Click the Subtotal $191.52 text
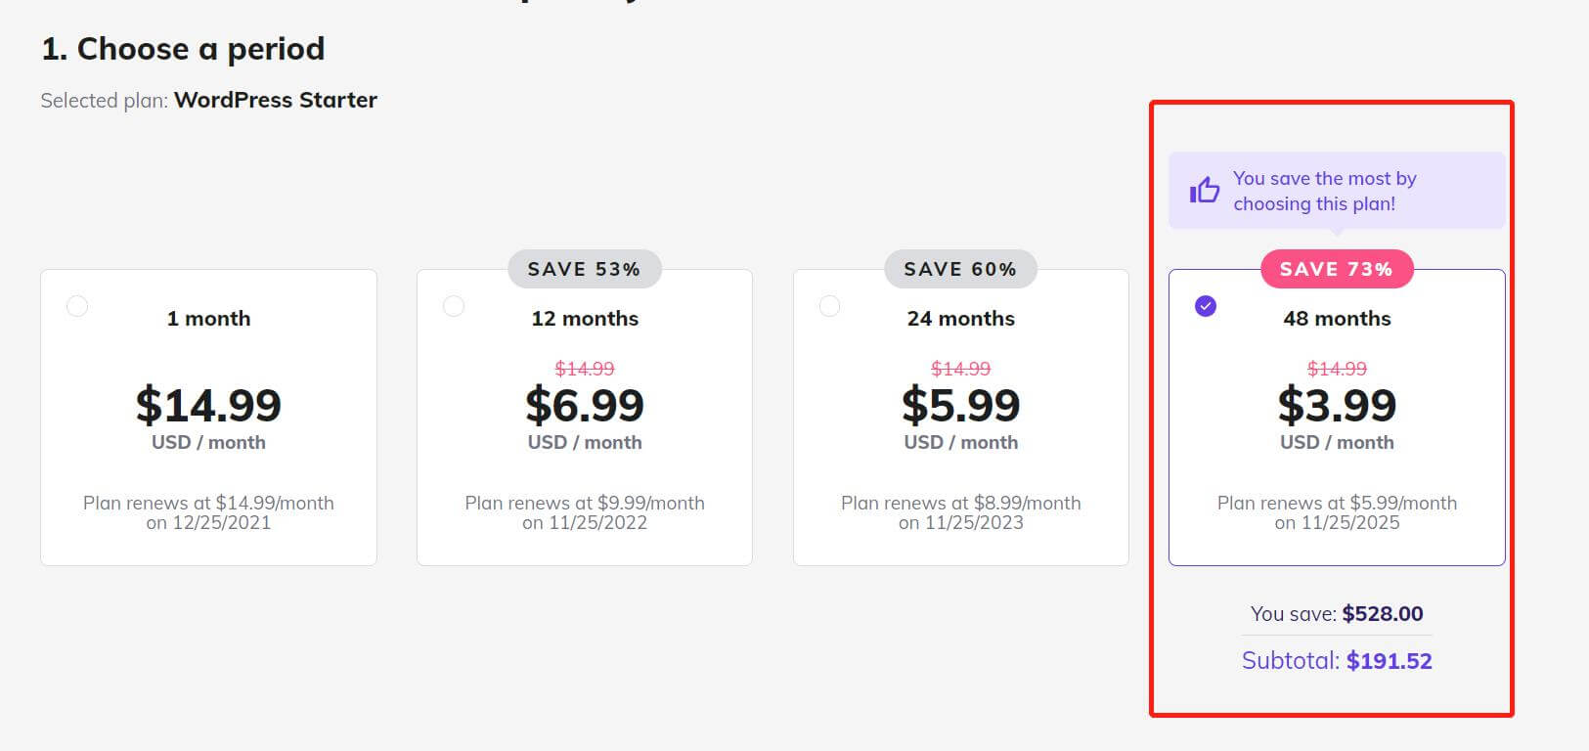The image size is (1589, 751). point(1337,661)
